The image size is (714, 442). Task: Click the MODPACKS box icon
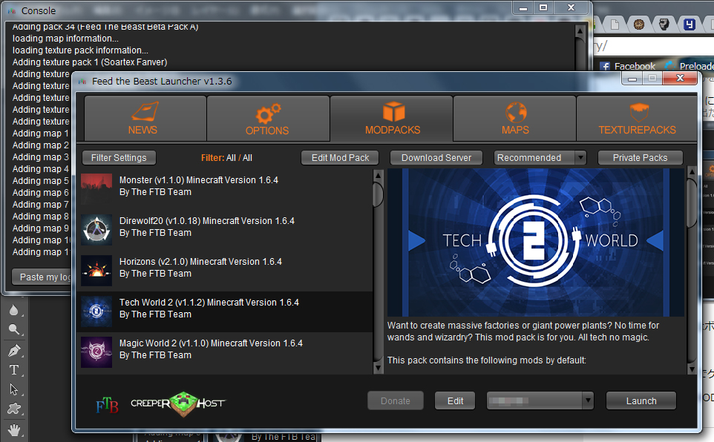click(393, 112)
